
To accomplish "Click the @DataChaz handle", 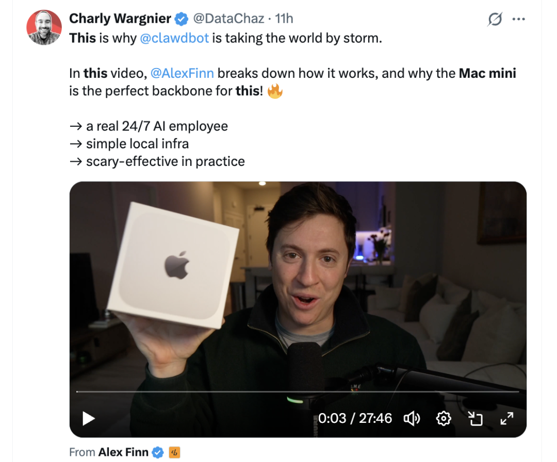I will (x=228, y=19).
